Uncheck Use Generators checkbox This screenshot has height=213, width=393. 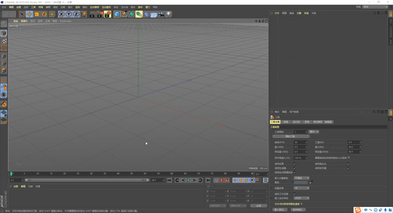pos(295,168)
